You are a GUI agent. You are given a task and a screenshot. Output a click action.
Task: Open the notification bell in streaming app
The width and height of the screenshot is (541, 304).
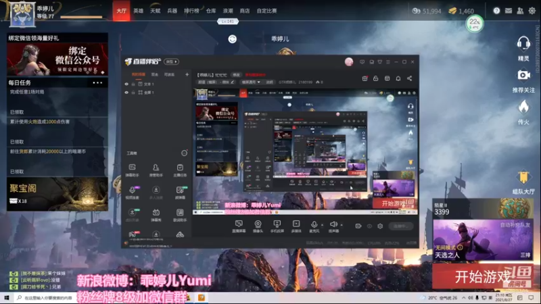398,78
